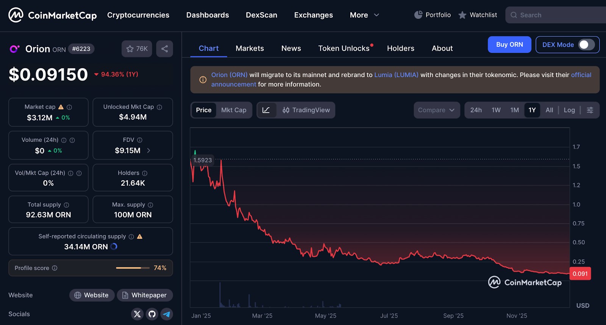Screen dimensions: 606x325
Task: Click the CoinMarketCap logo
Action: point(53,15)
